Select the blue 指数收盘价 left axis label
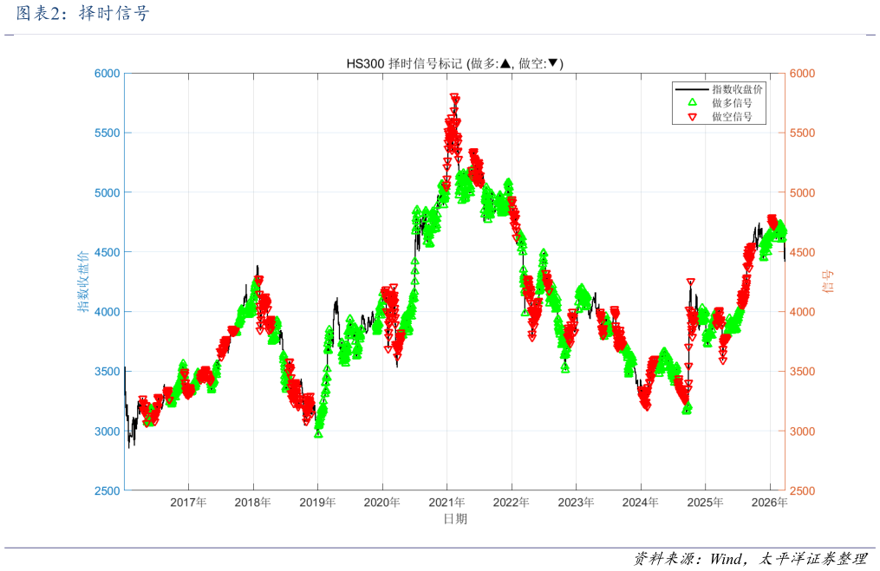 [x=83, y=282]
